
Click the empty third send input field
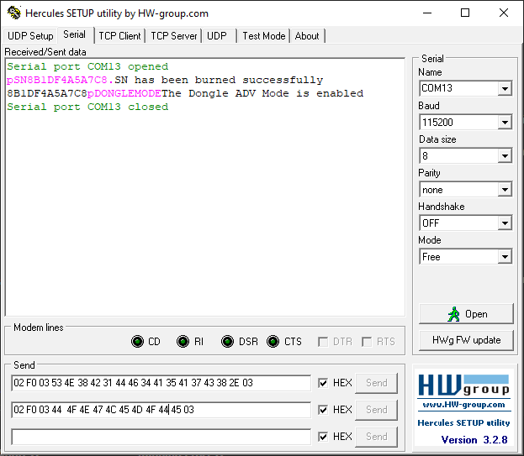click(x=161, y=437)
